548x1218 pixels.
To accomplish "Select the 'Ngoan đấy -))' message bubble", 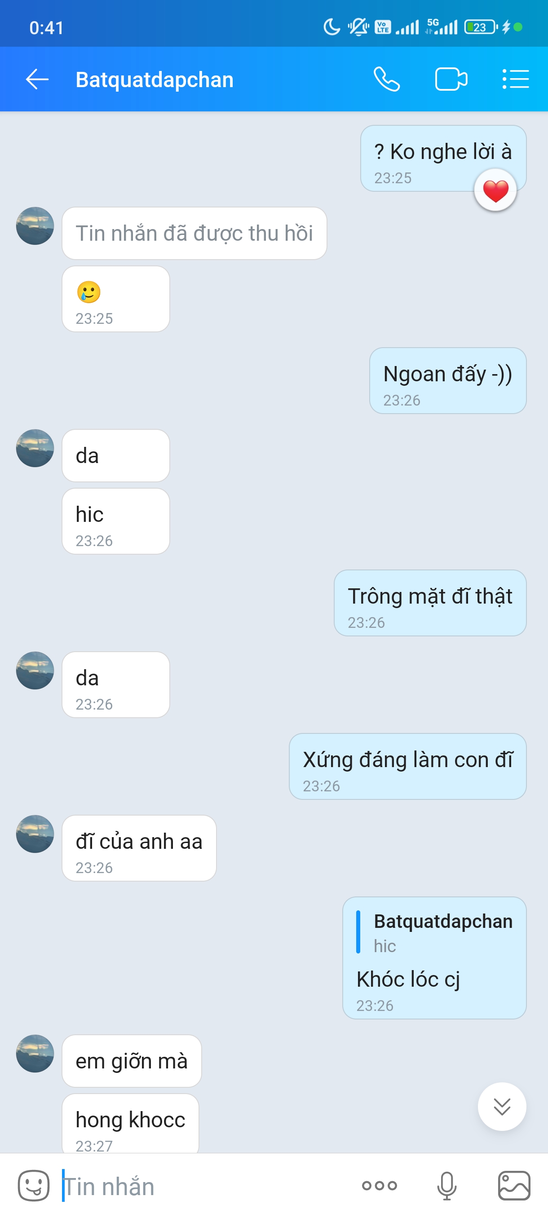I will (448, 381).
